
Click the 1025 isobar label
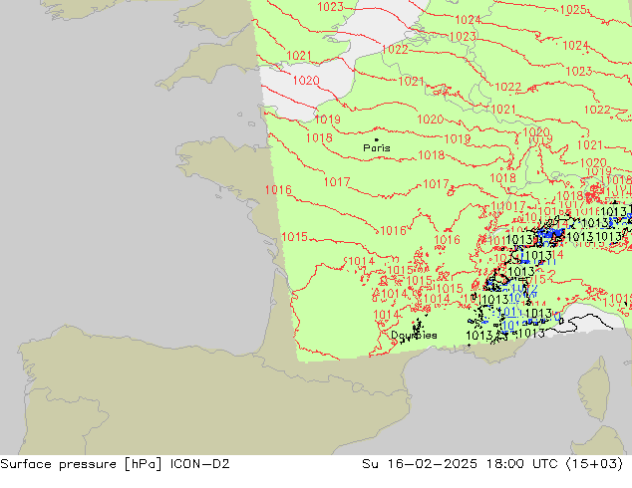pyautogui.click(x=573, y=10)
